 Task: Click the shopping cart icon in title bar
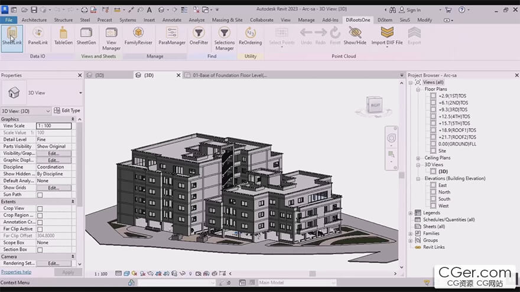[x=448, y=9]
